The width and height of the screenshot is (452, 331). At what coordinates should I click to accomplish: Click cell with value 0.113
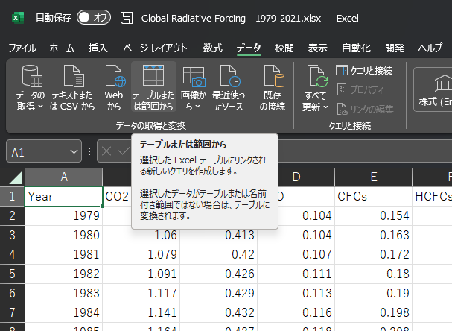[x=296, y=293]
